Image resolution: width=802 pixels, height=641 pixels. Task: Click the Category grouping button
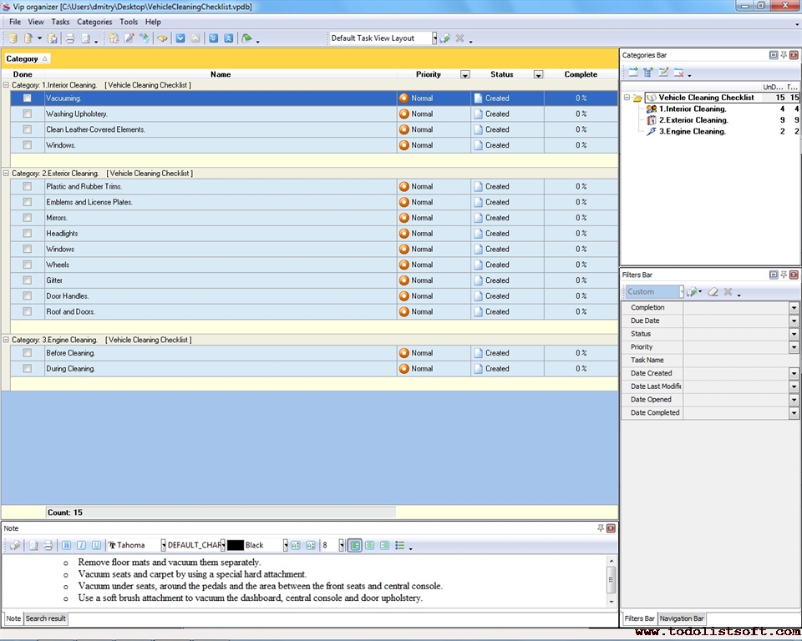pyautogui.click(x=27, y=58)
